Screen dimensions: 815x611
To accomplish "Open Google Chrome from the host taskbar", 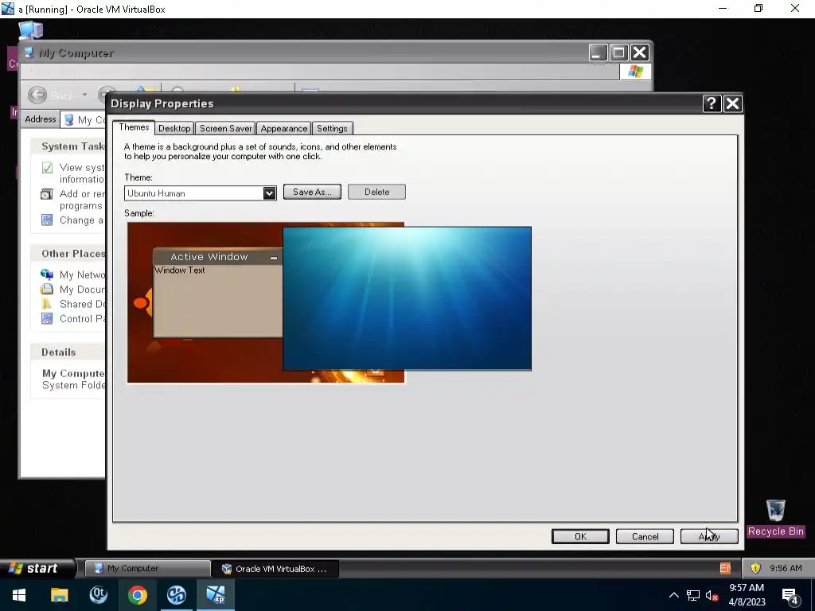I will tap(137, 595).
